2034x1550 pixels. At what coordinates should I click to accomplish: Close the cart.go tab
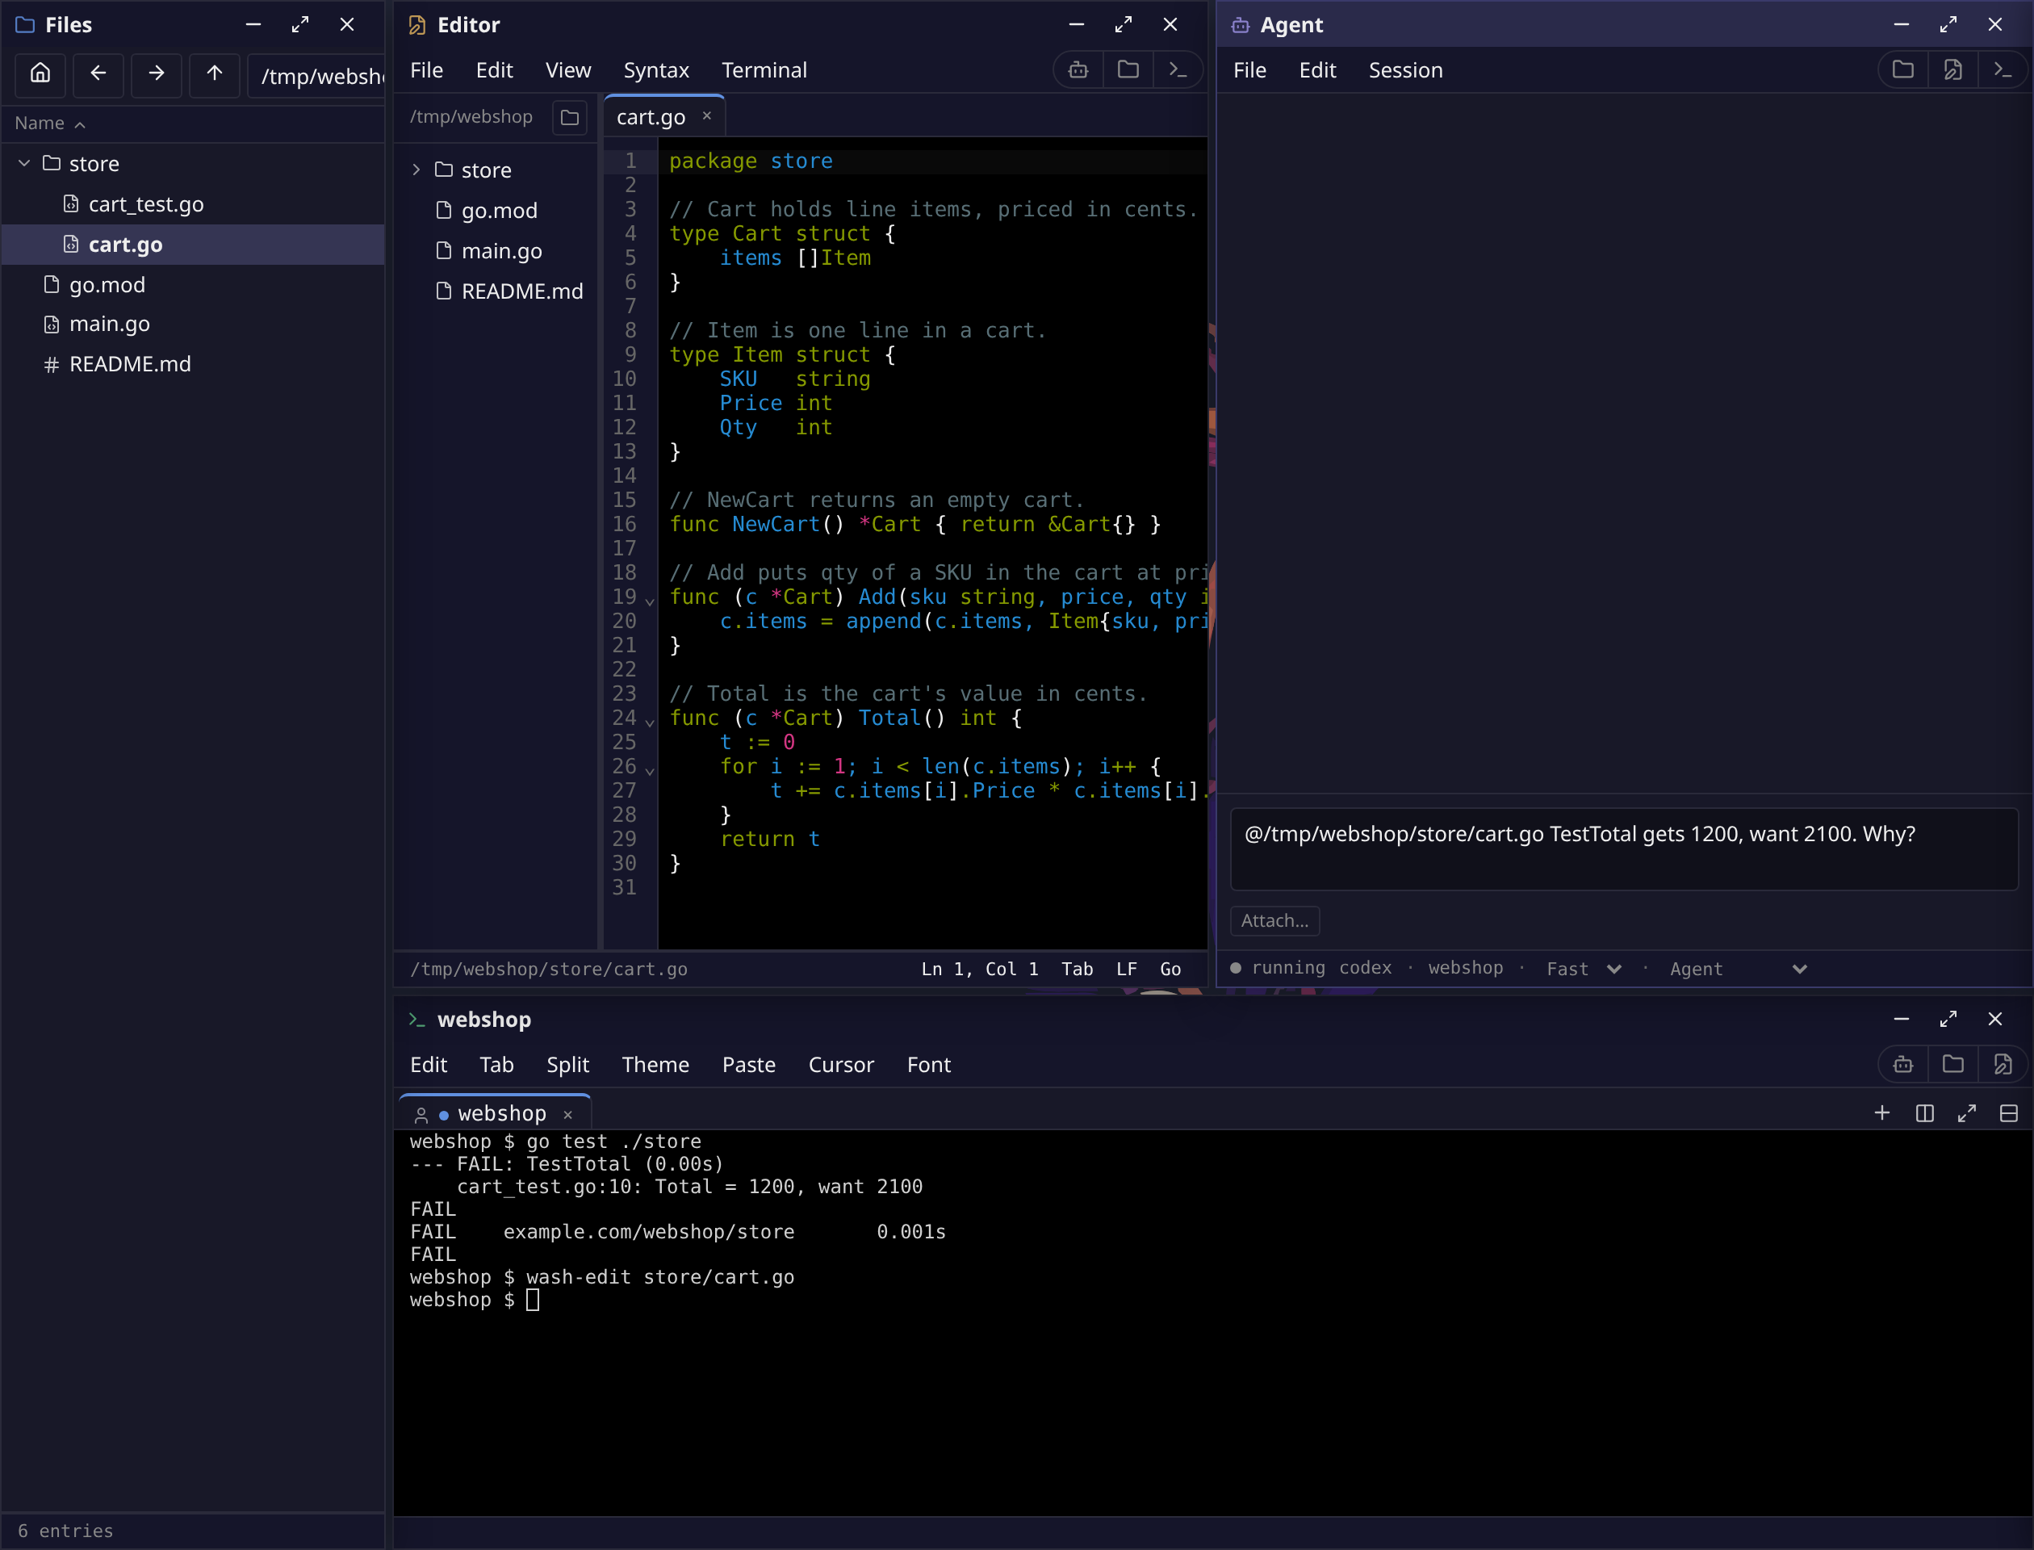(706, 116)
